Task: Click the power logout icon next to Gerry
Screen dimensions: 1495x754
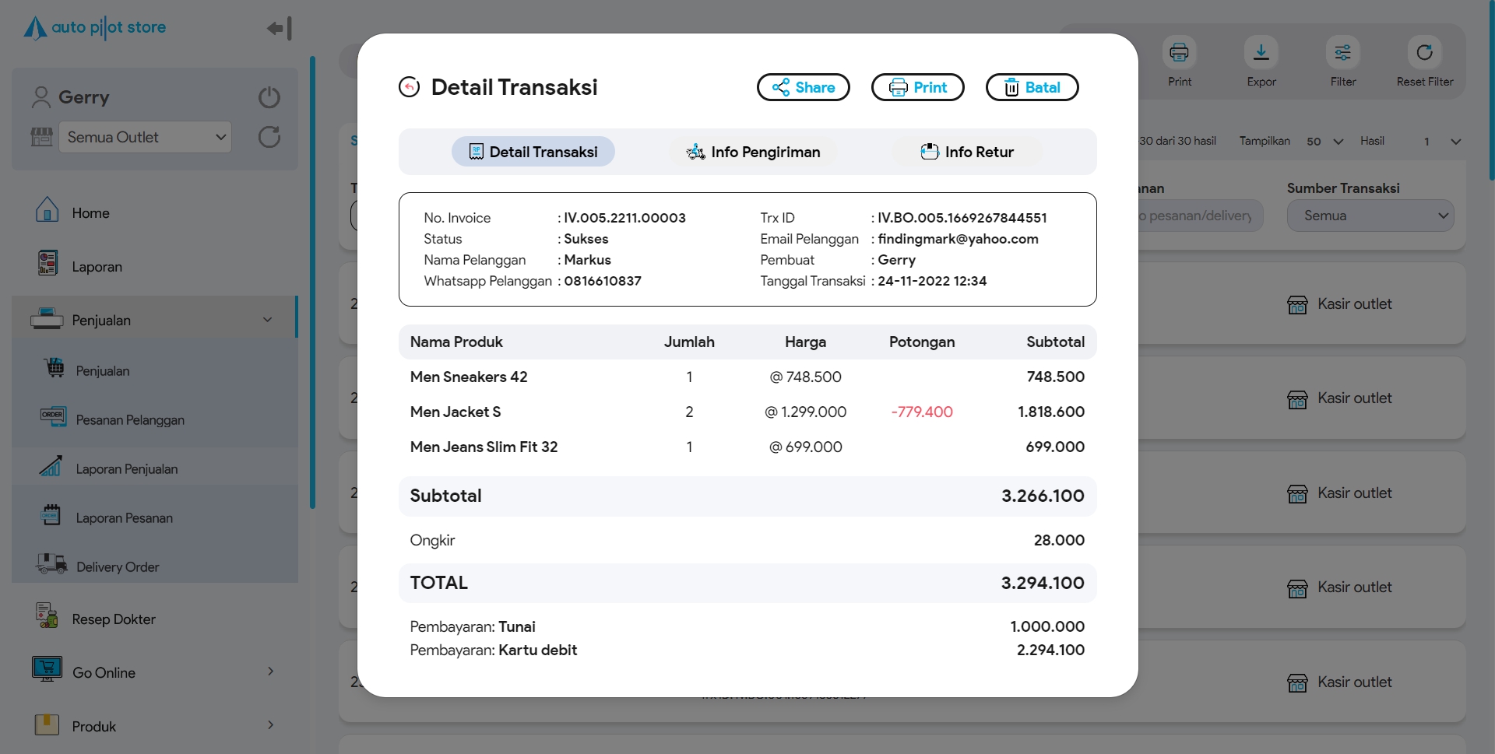Action: pos(269,97)
